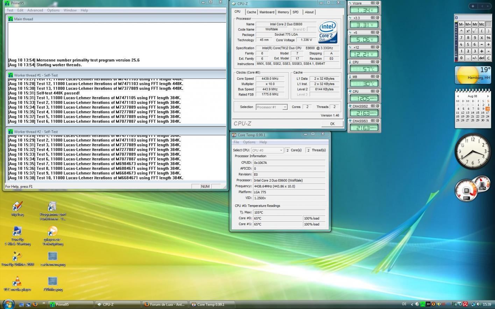This screenshot has width=495, height=309.
Task: Open the Core Temp Help menu
Action: coord(263,142)
